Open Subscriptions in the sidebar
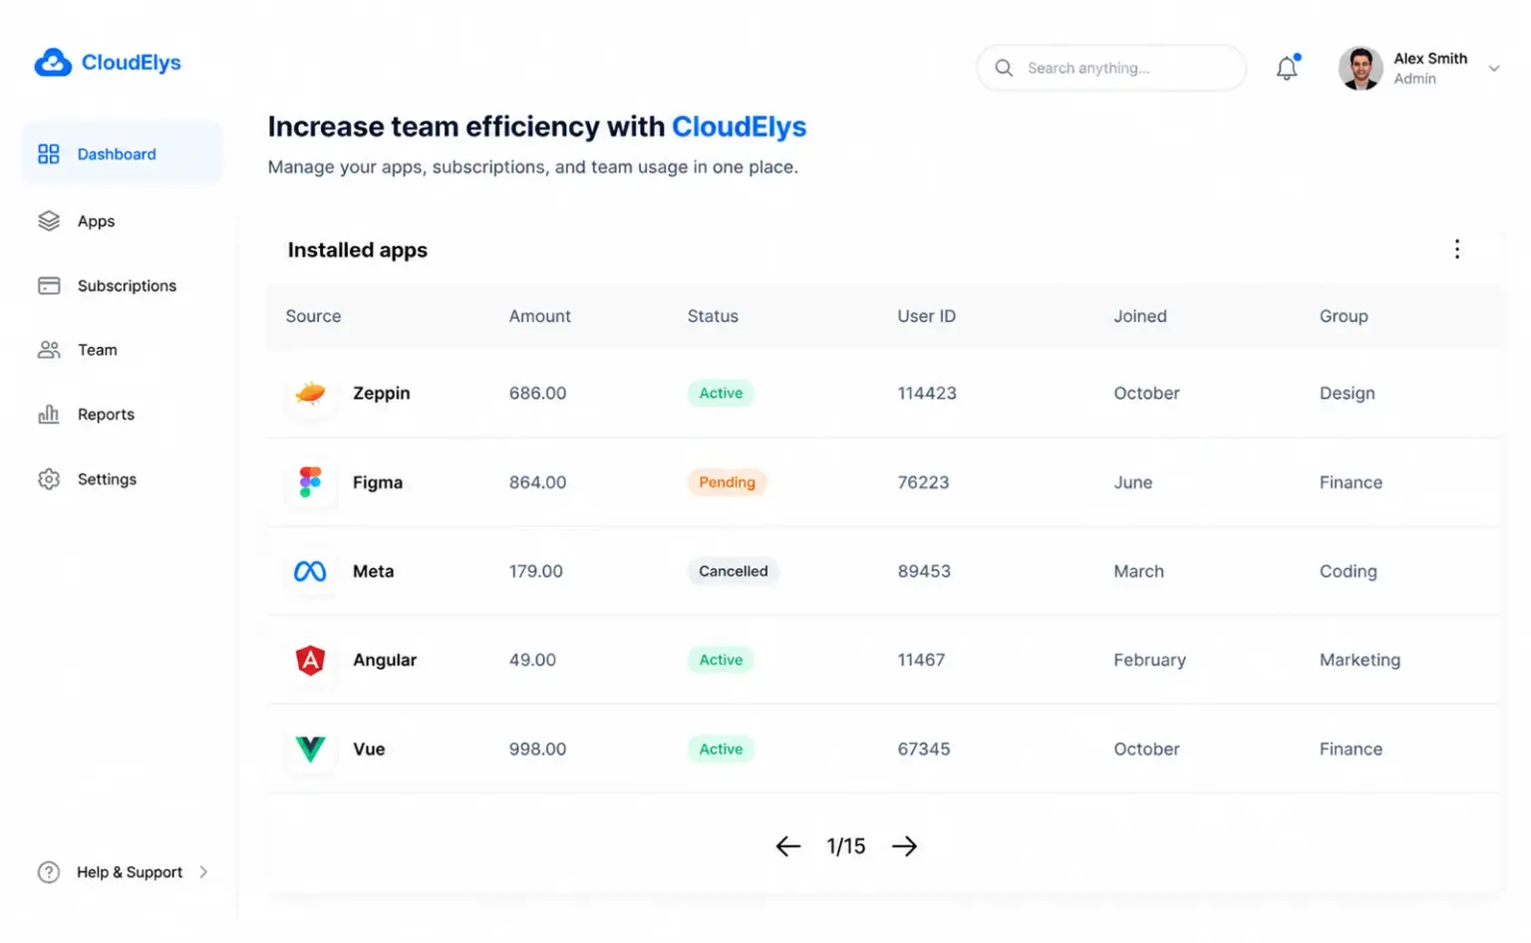This screenshot has height=943, width=1531. coord(107,286)
